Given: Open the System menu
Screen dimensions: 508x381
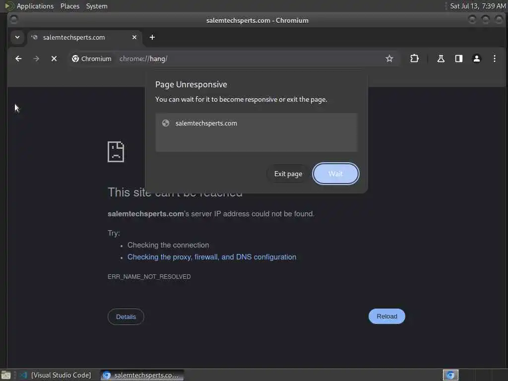Looking at the screenshot, I should 97,6.
